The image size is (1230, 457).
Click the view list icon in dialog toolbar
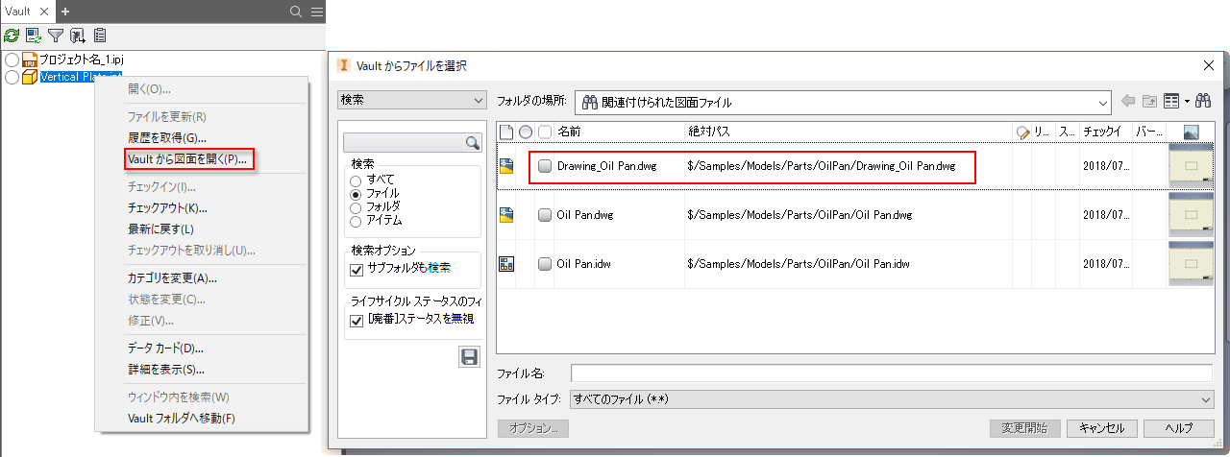[1170, 101]
